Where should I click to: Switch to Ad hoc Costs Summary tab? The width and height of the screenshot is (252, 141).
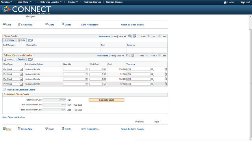(9, 60)
